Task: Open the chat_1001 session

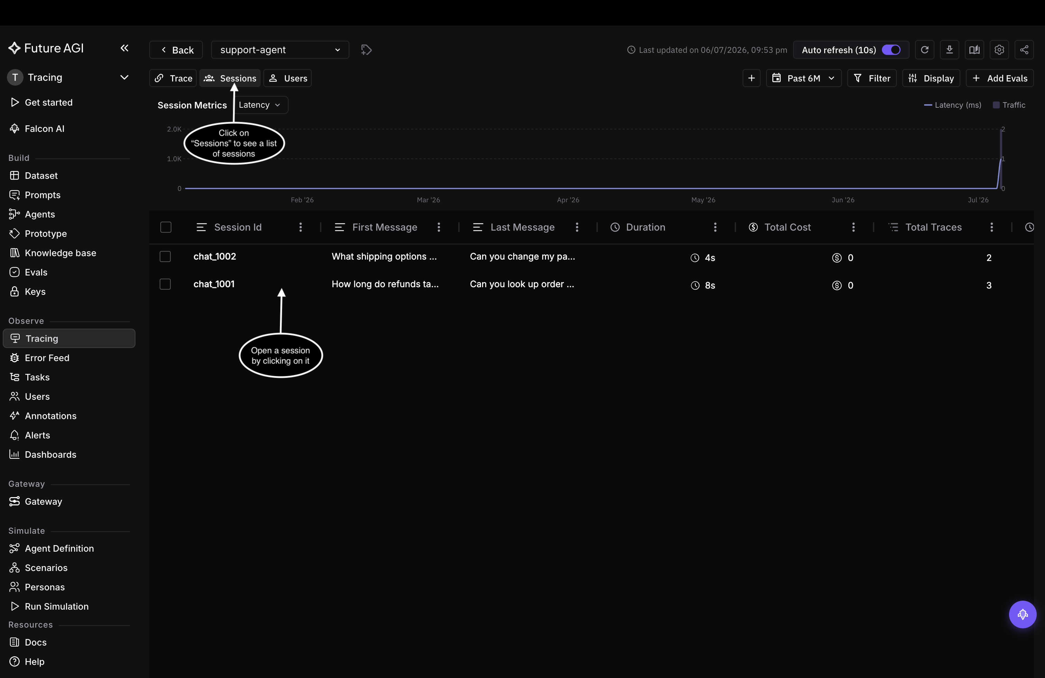Action: point(214,284)
